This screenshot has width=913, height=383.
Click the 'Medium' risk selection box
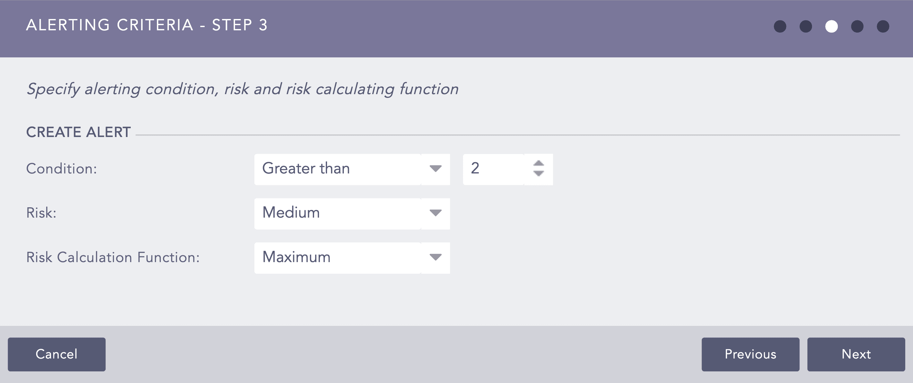tap(337, 213)
